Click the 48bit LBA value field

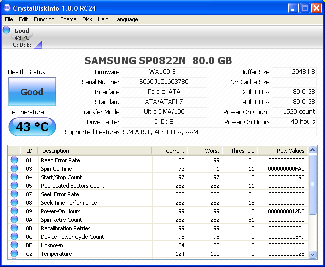(x=294, y=102)
